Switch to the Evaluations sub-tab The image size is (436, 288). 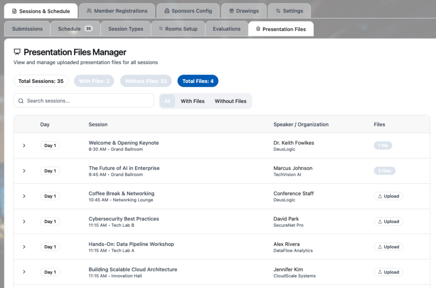(x=227, y=29)
